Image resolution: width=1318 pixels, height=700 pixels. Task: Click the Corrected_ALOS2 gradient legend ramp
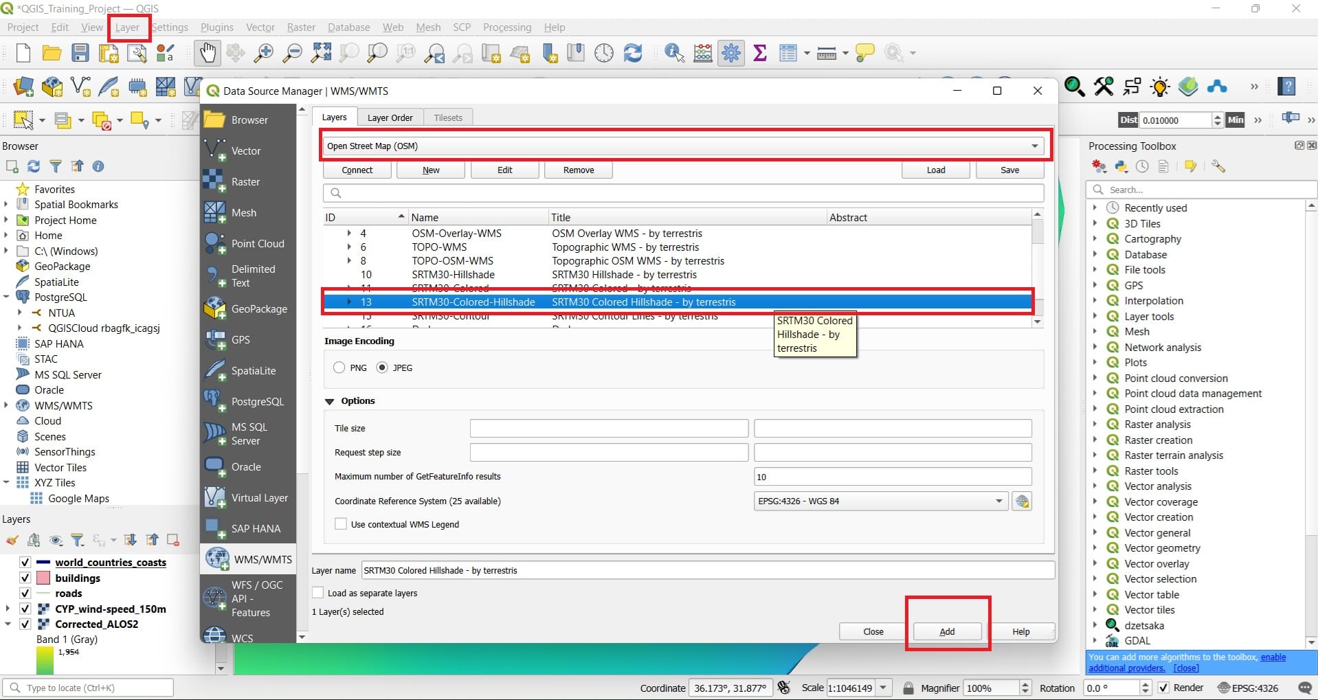(45, 661)
